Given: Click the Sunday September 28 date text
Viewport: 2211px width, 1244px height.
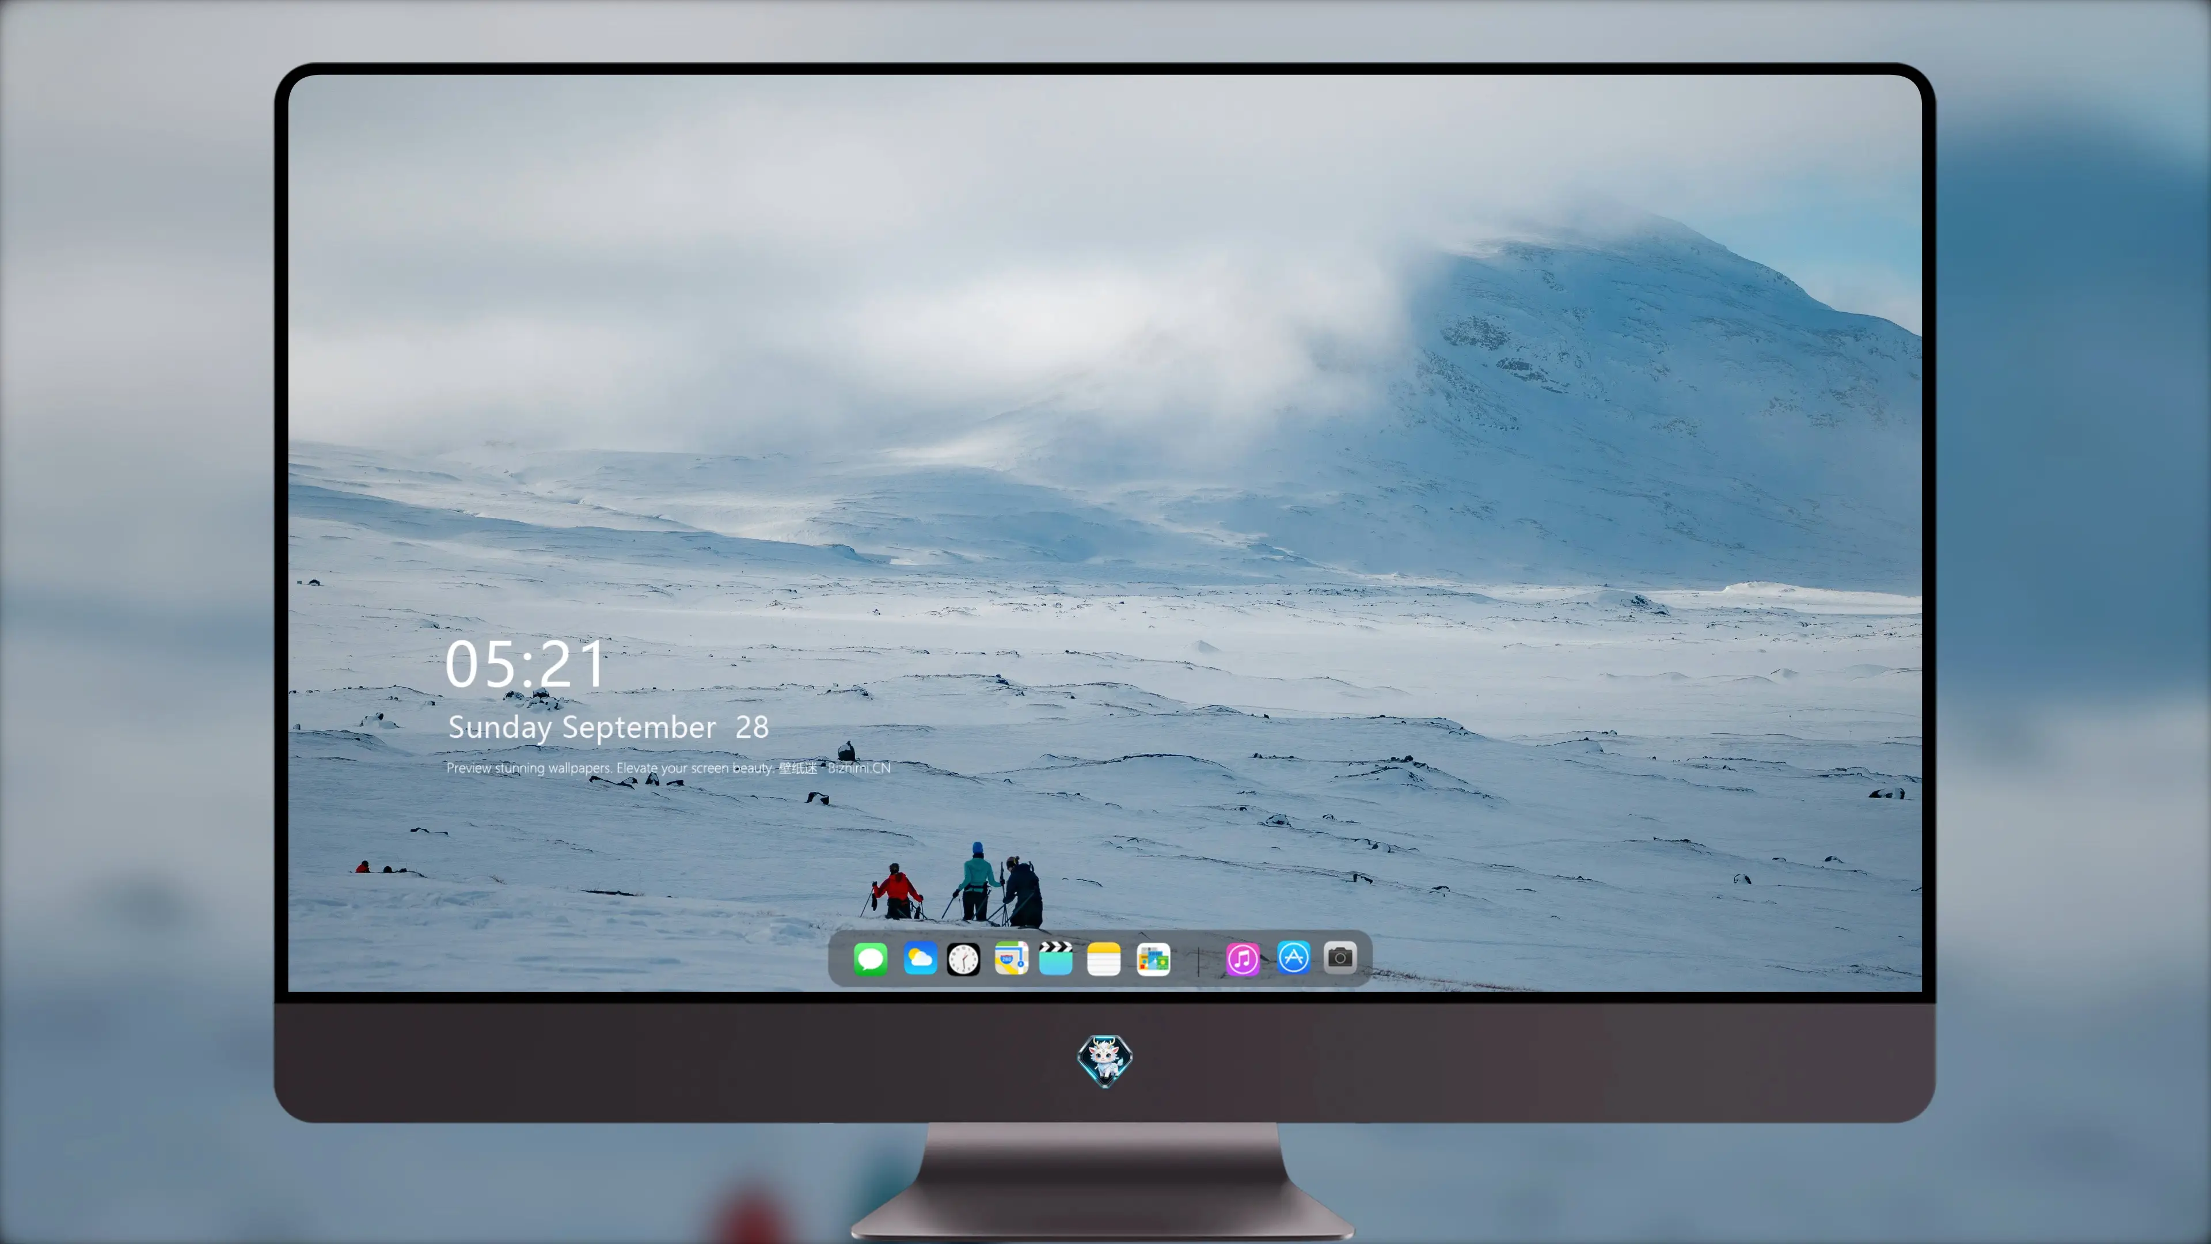Looking at the screenshot, I should point(607,728).
